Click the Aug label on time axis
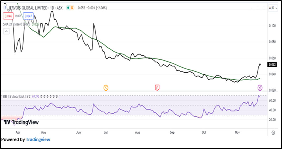Screen dimensions: 282x149 137,133
